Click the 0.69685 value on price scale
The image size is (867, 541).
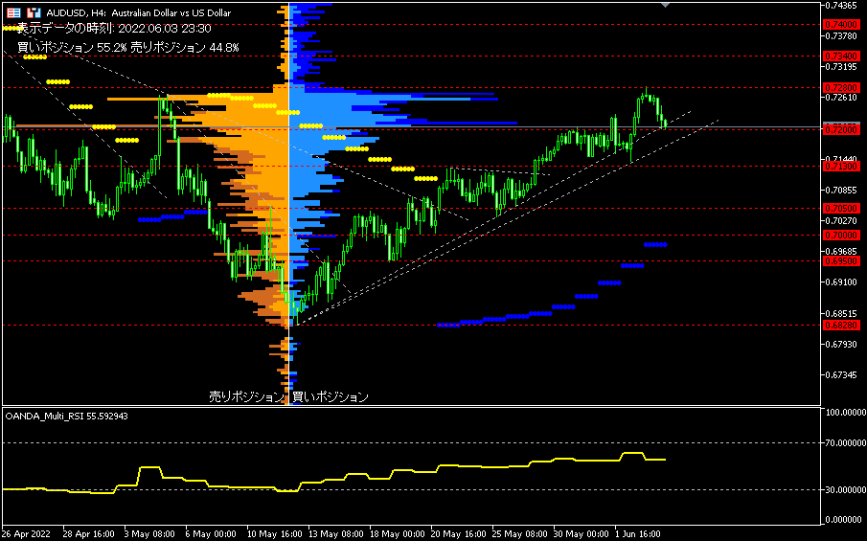point(841,252)
